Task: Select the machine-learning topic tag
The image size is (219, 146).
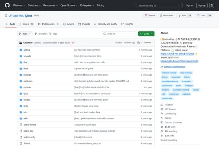Action: (169, 73)
